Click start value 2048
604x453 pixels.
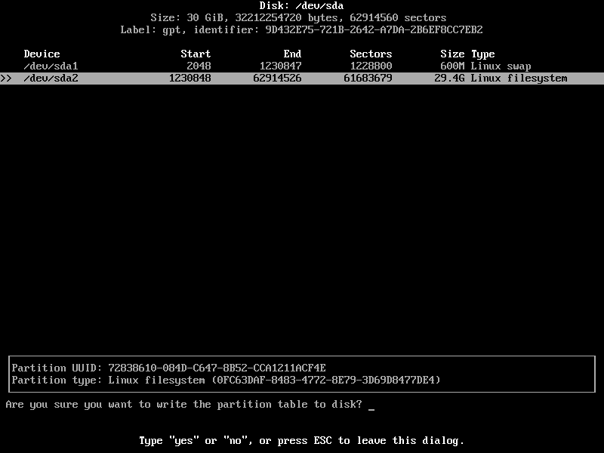[x=199, y=66]
